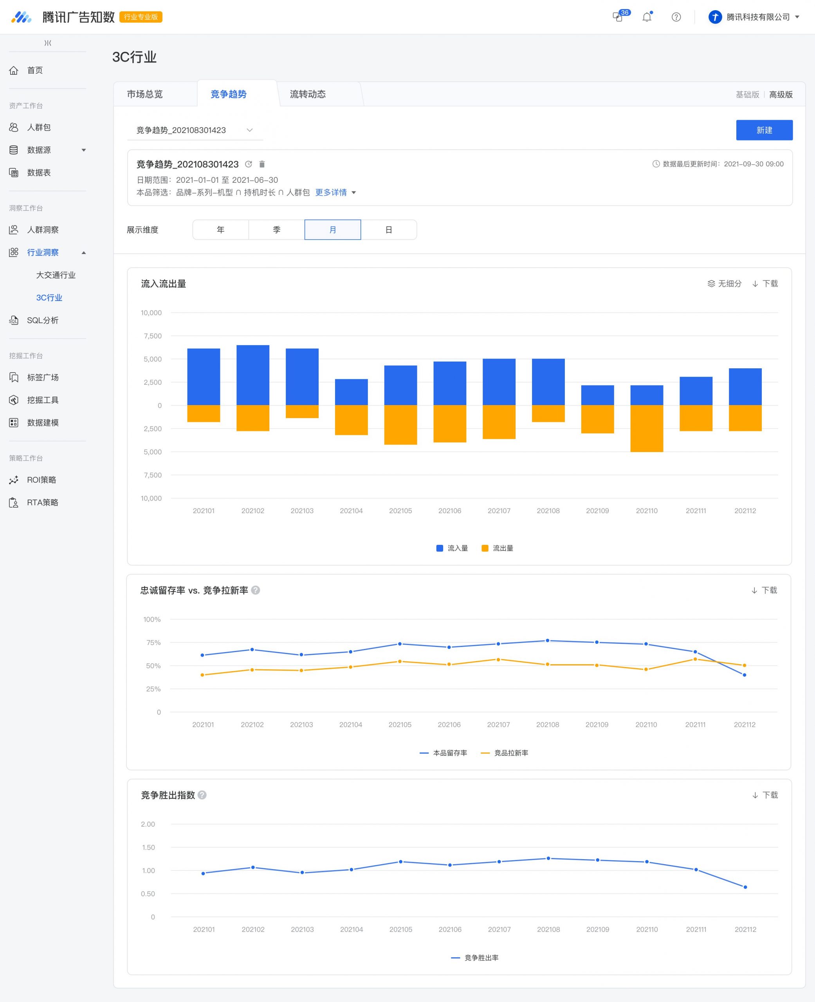Select the 年 display dimension
The image size is (815, 1002).
[x=221, y=230]
